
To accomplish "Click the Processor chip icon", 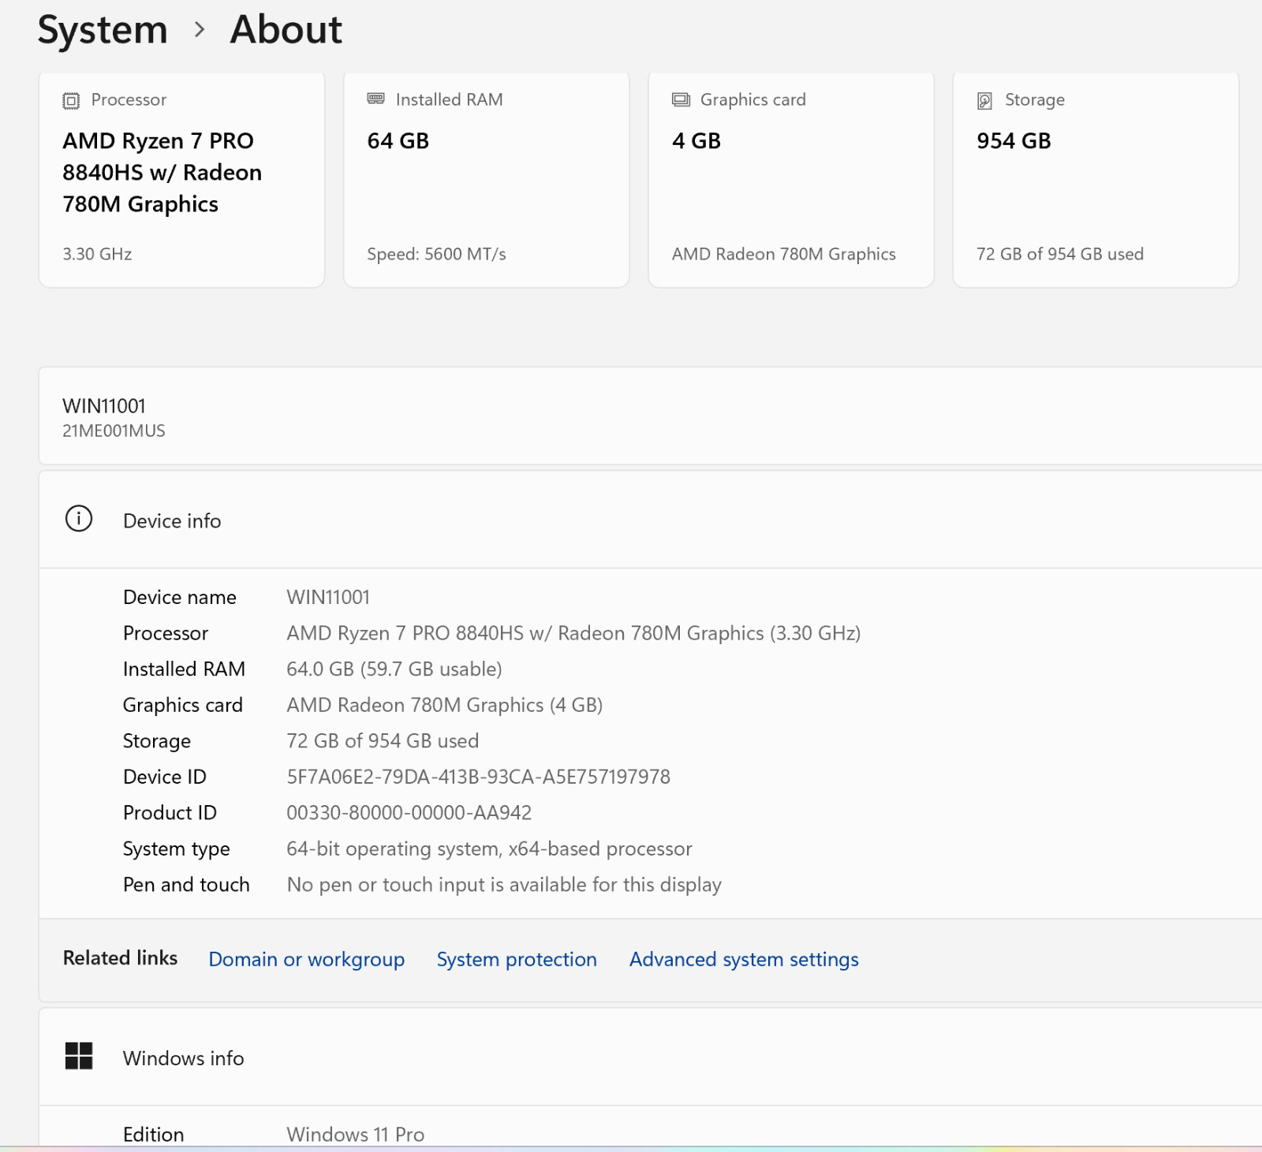I will [x=71, y=100].
